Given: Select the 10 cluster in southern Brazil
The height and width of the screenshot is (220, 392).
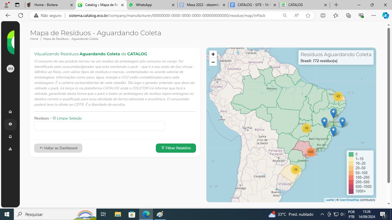Looking at the screenshot, I should point(295,170).
